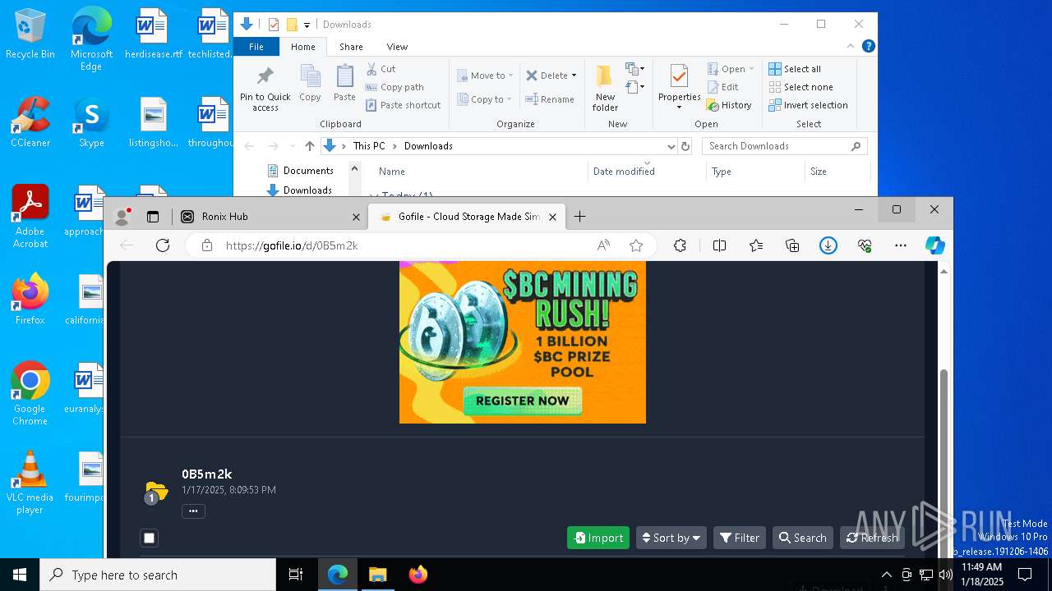Open the Move to dropdown
This screenshot has width=1052, height=591.
coord(485,76)
